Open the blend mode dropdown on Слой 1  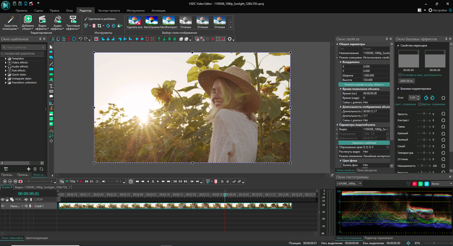coord(22,206)
